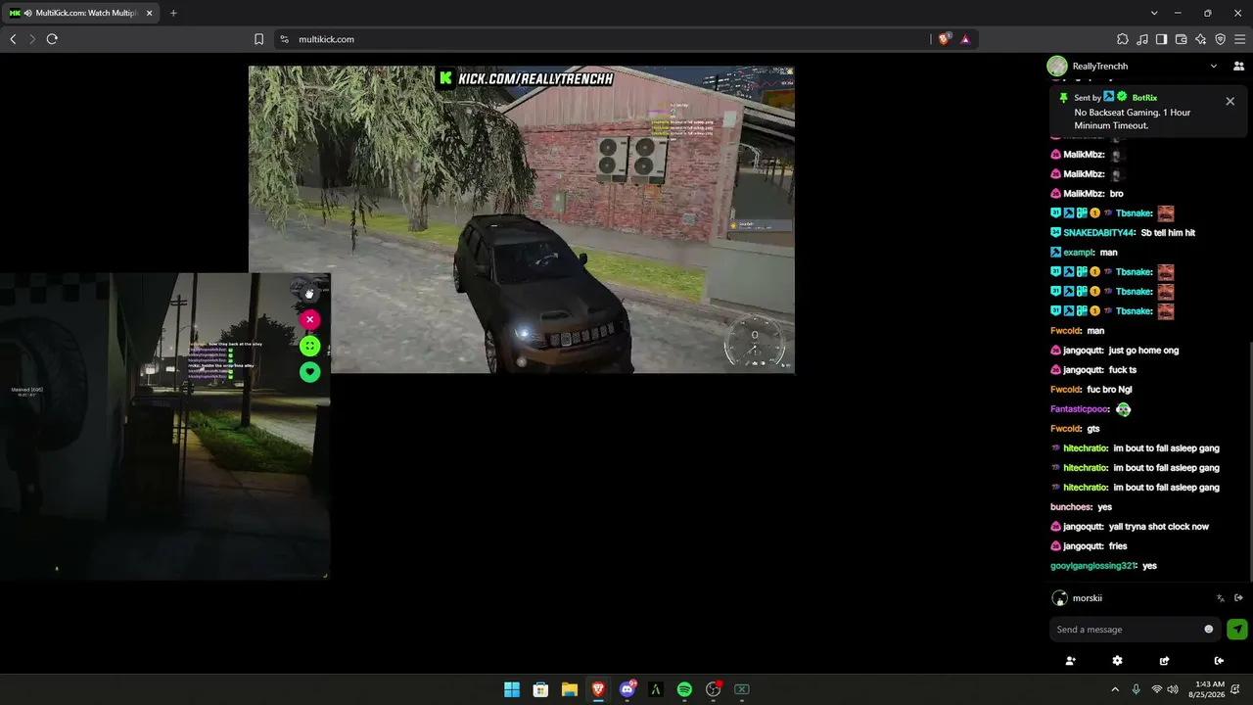This screenshot has width=1253, height=705.
Task: Open the Brave Rewards triangle icon
Action: 965,39
